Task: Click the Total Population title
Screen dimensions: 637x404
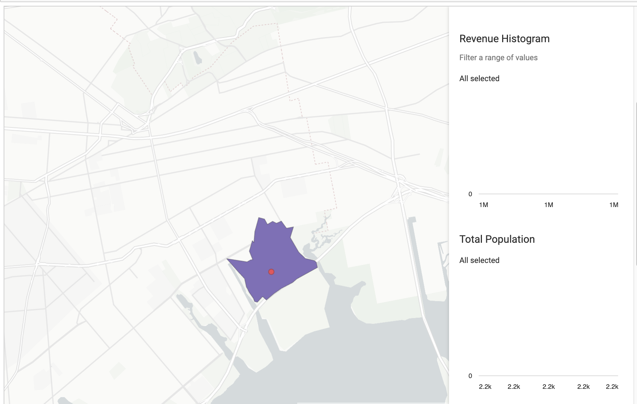Action: pos(497,239)
